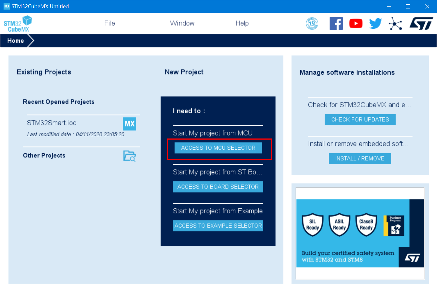The image size is (437, 292).
Task: Click 'Check for STM32CubeMX and e...' text
Action: [359, 105]
